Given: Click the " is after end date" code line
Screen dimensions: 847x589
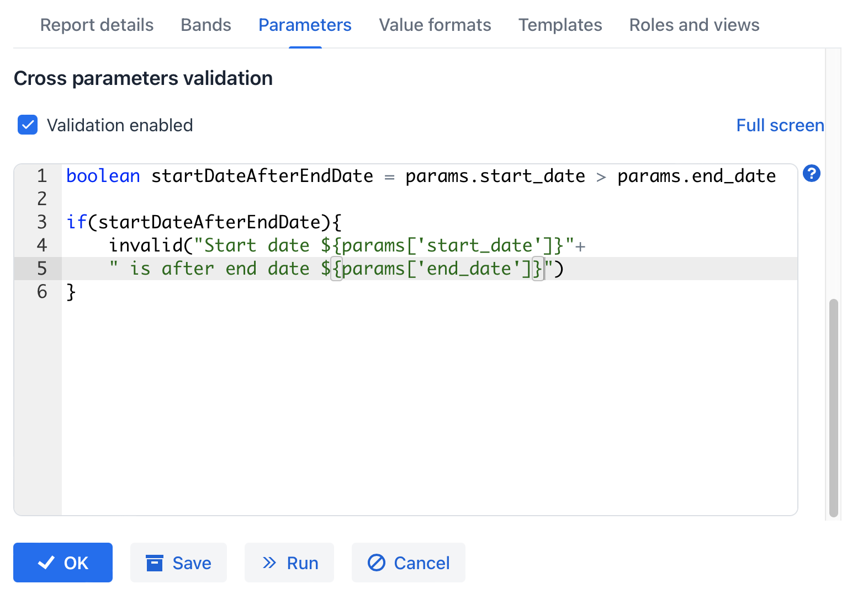Looking at the screenshot, I should [x=336, y=269].
